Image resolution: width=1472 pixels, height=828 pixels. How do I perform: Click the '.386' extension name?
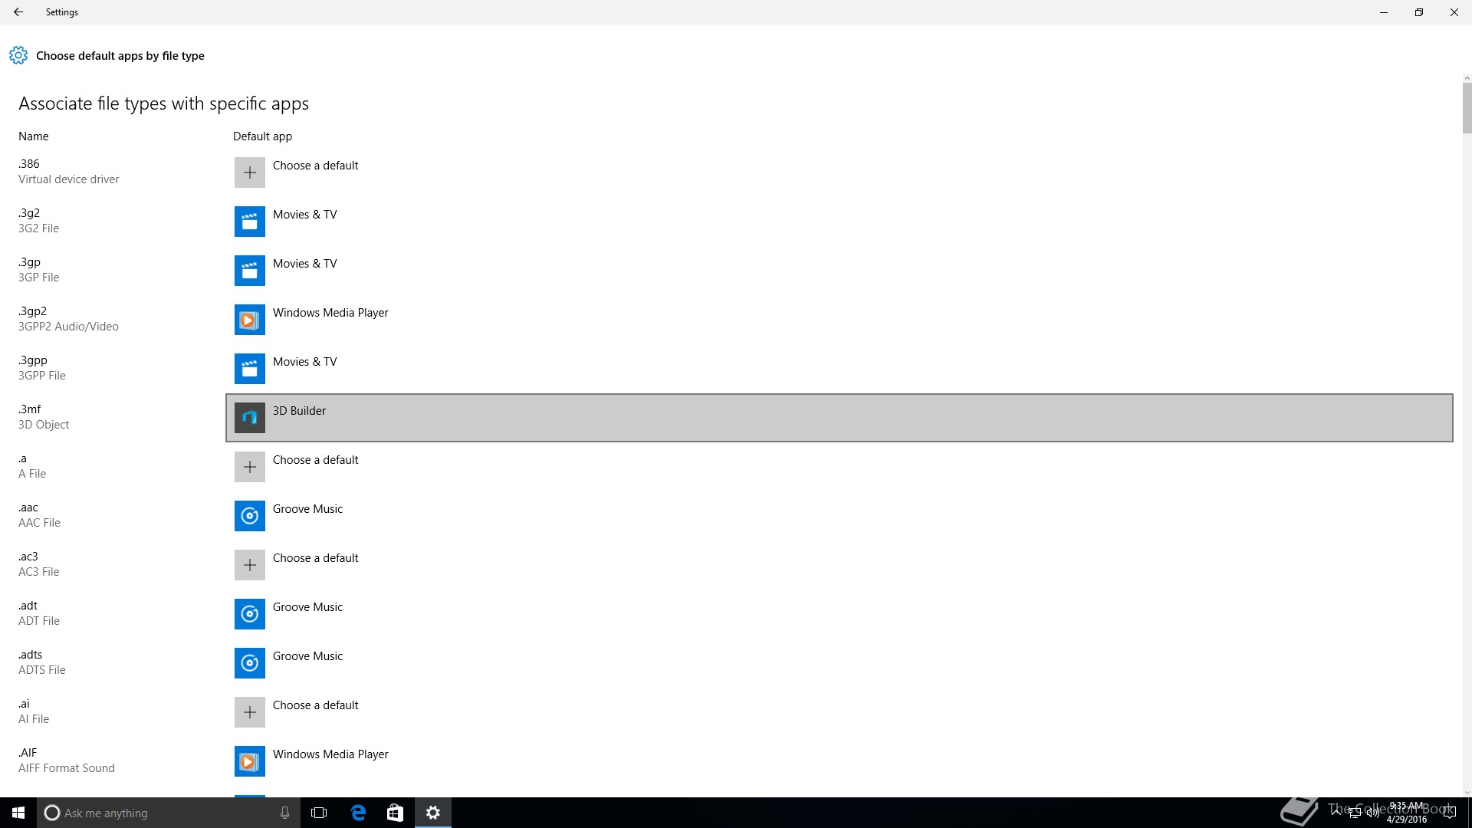[29, 164]
